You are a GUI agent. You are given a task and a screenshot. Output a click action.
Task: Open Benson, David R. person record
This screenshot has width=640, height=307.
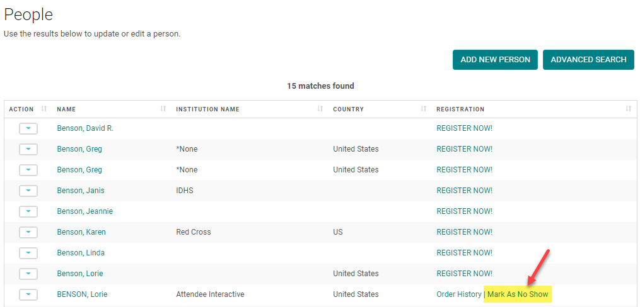pos(85,128)
